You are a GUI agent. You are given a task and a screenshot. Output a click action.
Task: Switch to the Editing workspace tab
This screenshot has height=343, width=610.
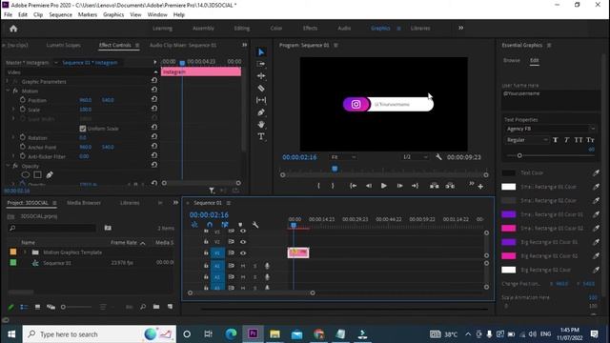[x=241, y=29]
